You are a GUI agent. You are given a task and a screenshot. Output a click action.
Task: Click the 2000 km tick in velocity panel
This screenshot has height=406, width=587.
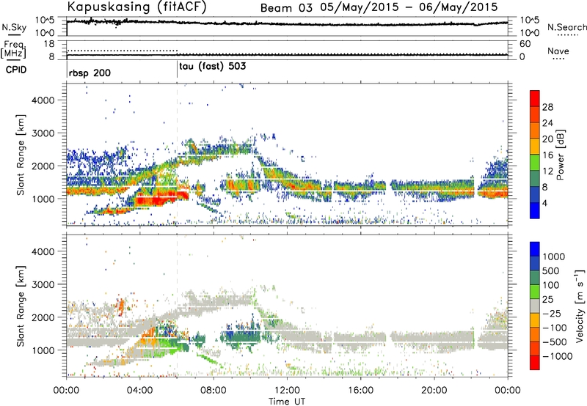click(x=43, y=317)
